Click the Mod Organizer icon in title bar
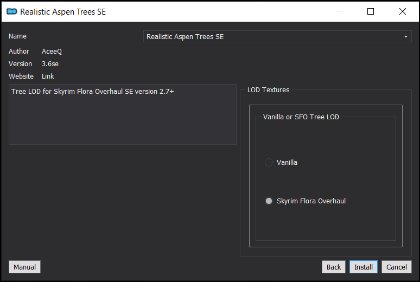420x282 pixels. coord(12,11)
